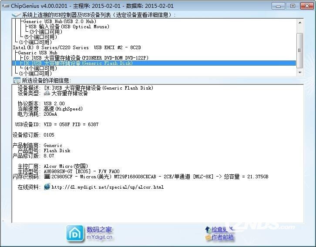The height and width of the screenshot is (247, 316).
Task: Click the product revision 8.07 value
Action: coord(49,156)
